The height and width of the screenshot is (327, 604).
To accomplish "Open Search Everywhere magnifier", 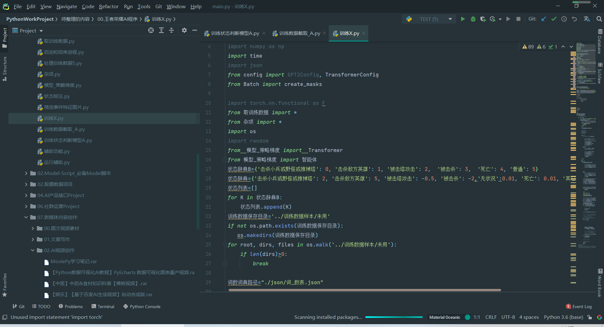I will 599,19.
